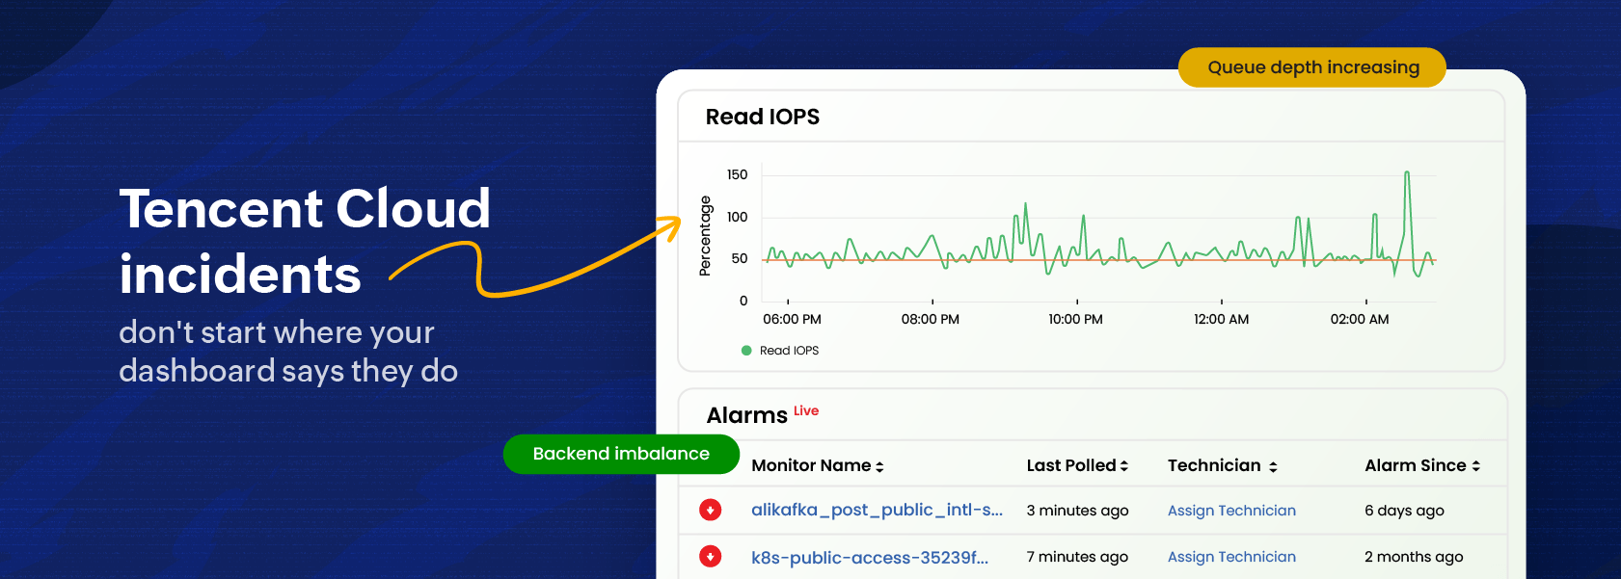Click the Tencent Cloud incidents headline
The image size is (1621, 579).
click(x=305, y=241)
